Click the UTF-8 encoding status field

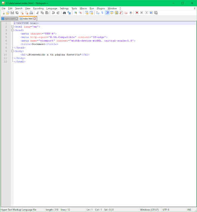[x=166, y=210]
